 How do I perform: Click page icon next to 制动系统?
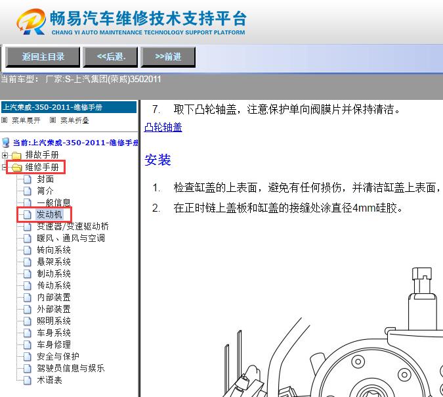[x=28, y=274]
